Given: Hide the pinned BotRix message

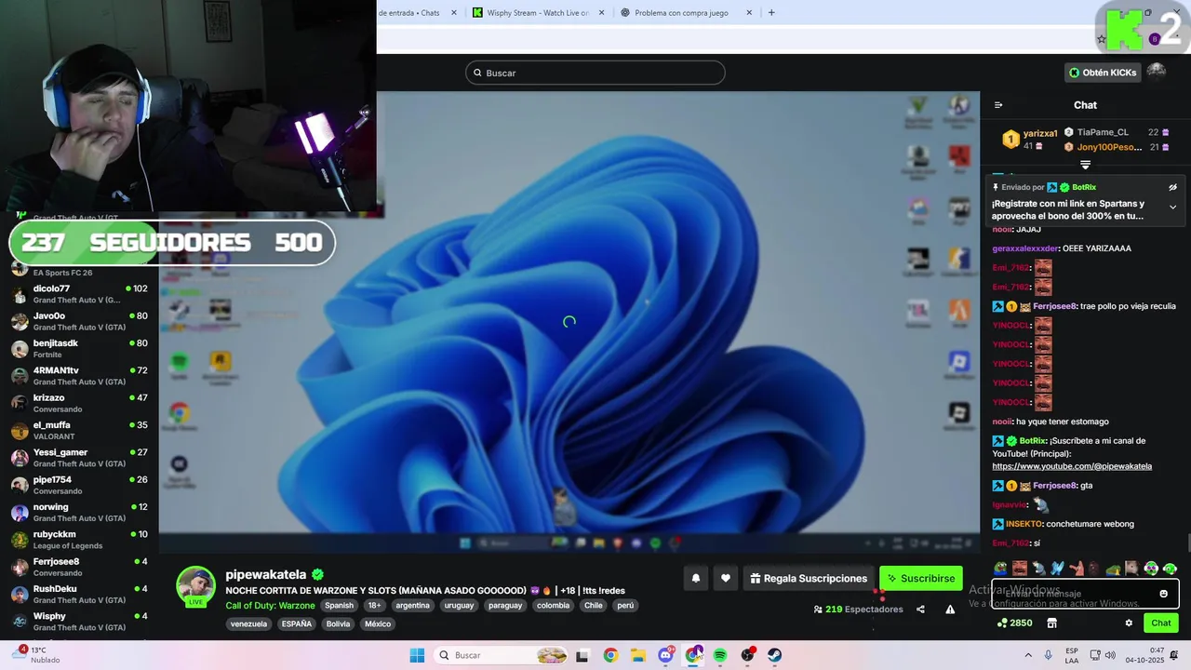Looking at the screenshot, I should pos(1172,187).
